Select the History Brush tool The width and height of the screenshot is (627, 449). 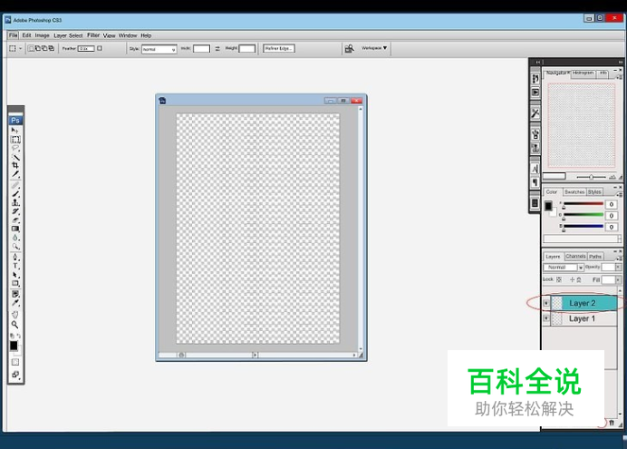tap(15, 211)
